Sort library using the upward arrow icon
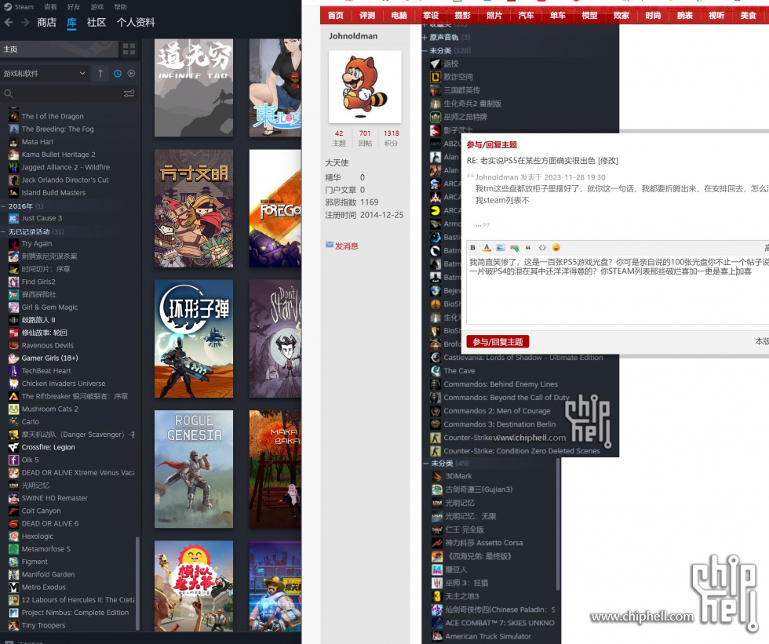769x644 pixels. point(100,74)
